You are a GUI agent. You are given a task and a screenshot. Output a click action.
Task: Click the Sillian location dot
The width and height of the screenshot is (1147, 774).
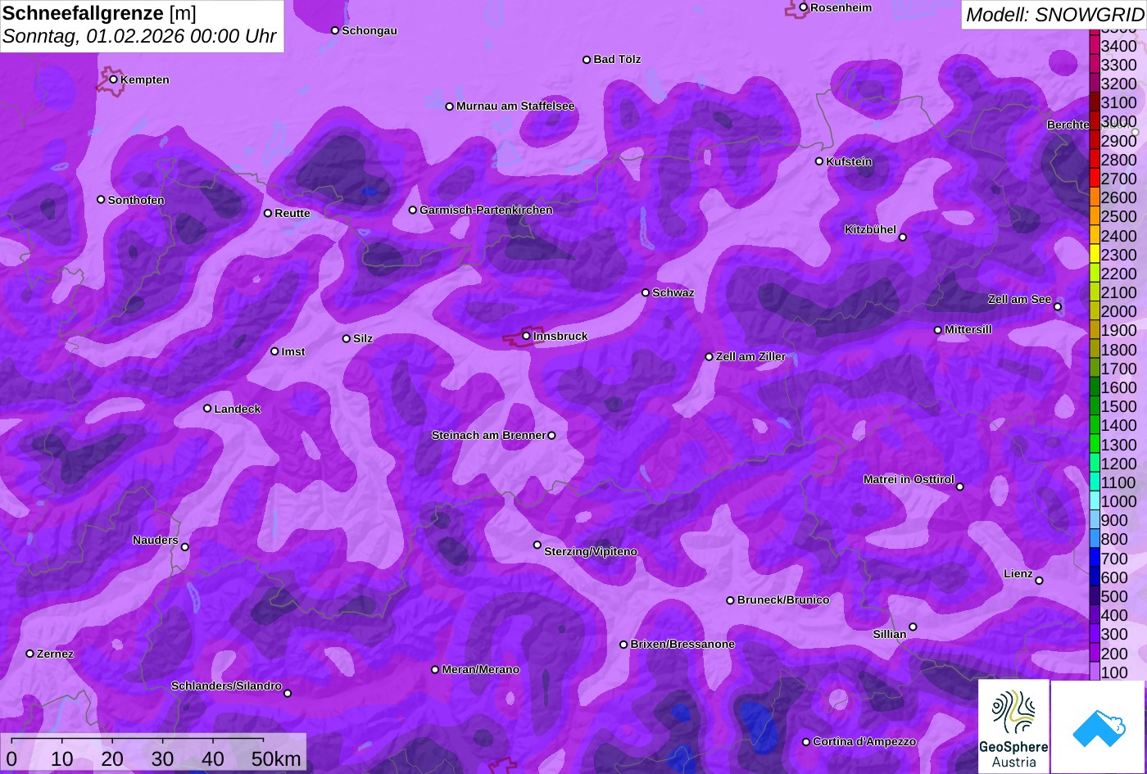[913, 627]
